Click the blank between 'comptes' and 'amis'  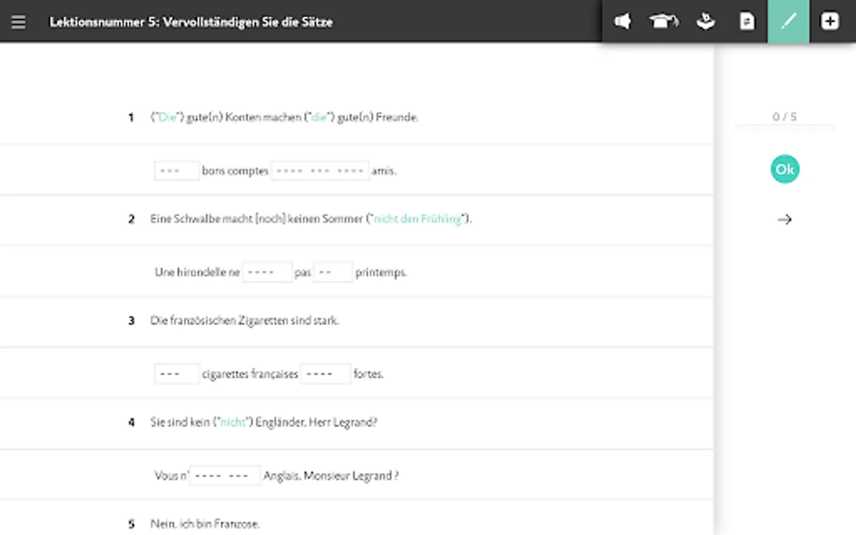pyautogui.click(x=320, y=171)
